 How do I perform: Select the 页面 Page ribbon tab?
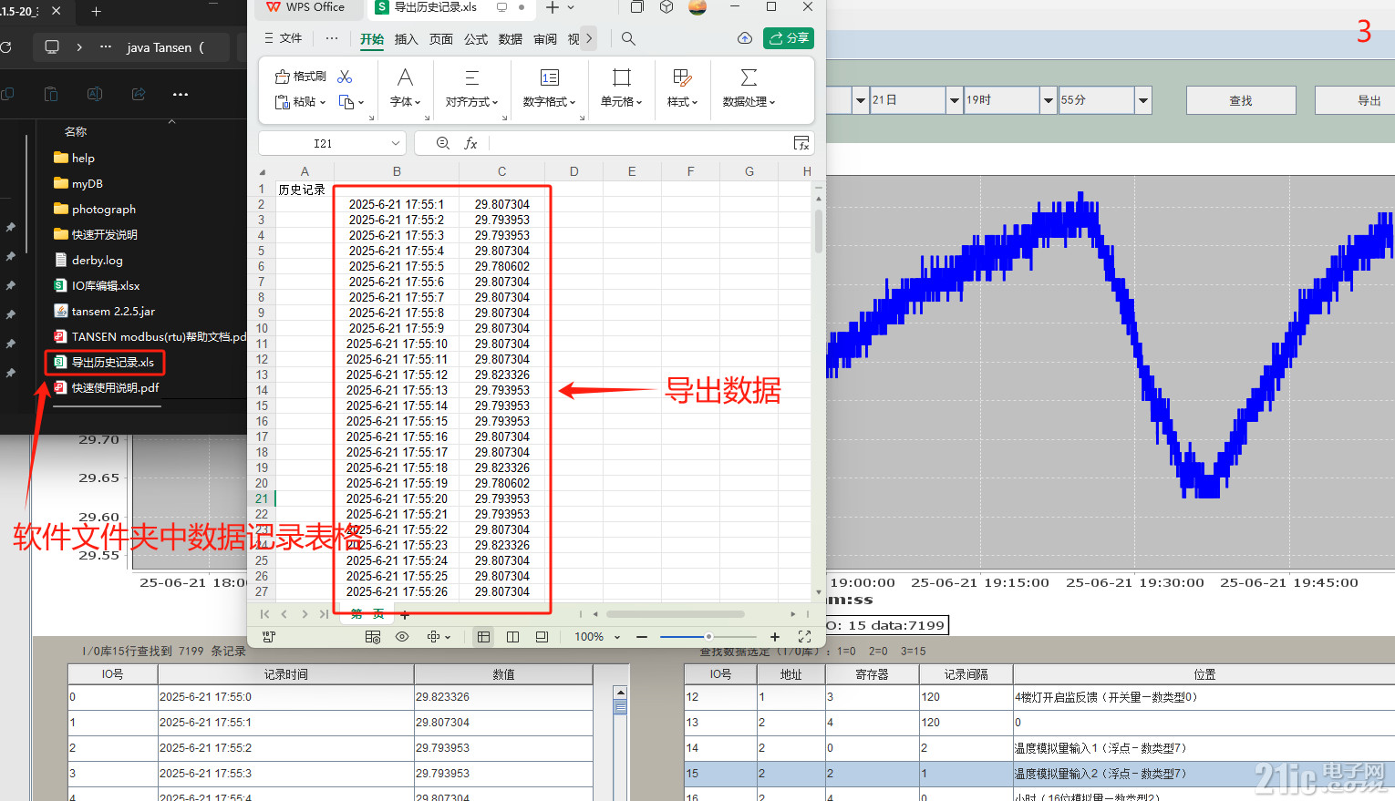441,39
